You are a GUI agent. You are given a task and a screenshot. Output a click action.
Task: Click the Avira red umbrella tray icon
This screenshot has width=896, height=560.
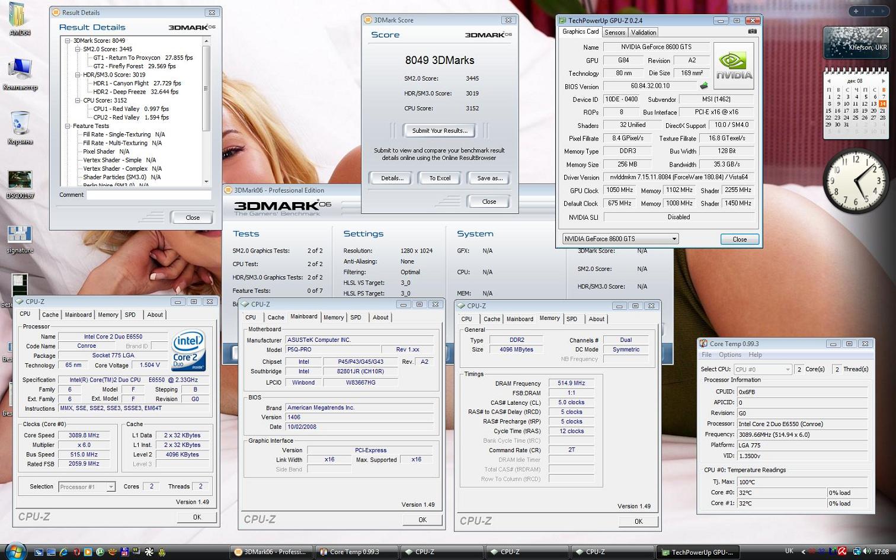841,552
